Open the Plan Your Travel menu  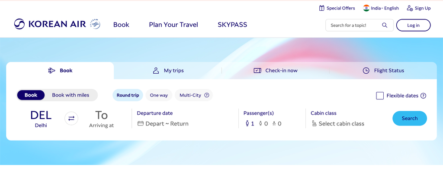pyautogui.click(x=173, y=25)
